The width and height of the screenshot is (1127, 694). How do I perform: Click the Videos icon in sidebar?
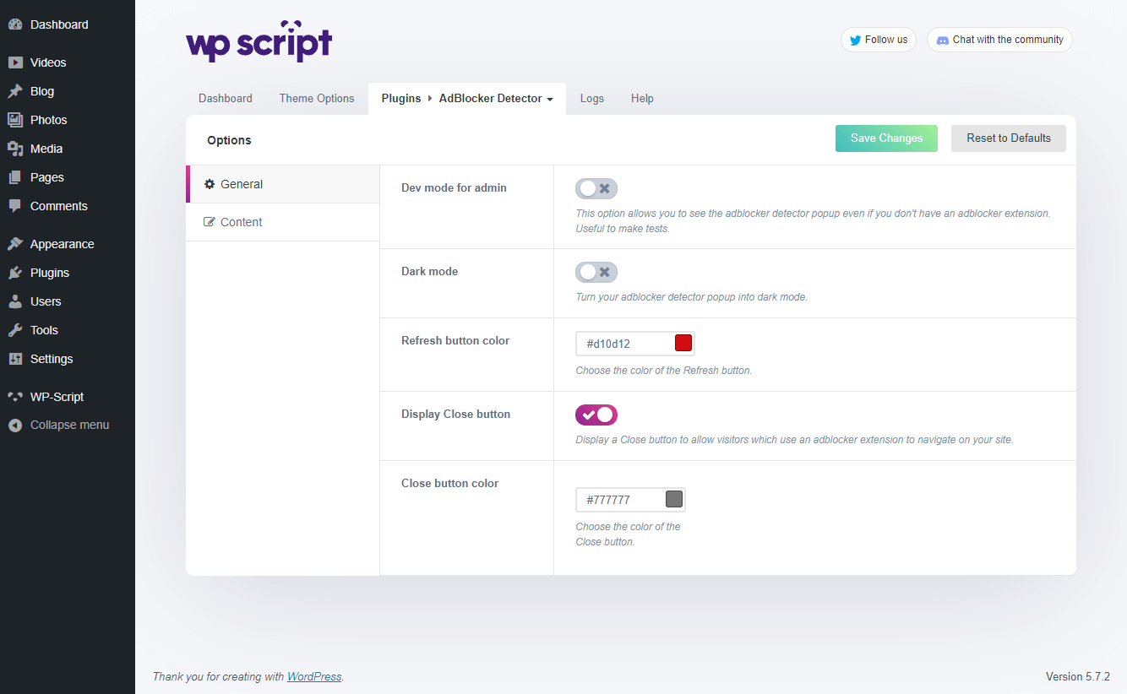(x=15, y=62)
